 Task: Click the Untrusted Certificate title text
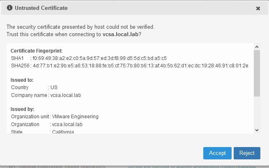[41, 8]
